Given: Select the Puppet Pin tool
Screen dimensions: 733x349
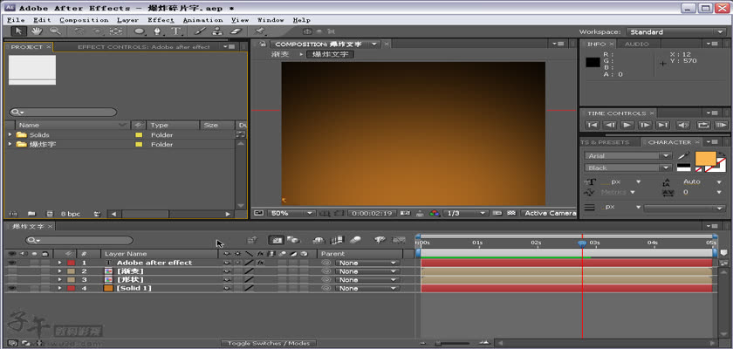Looking at the screenshot, I should [260, 31].
